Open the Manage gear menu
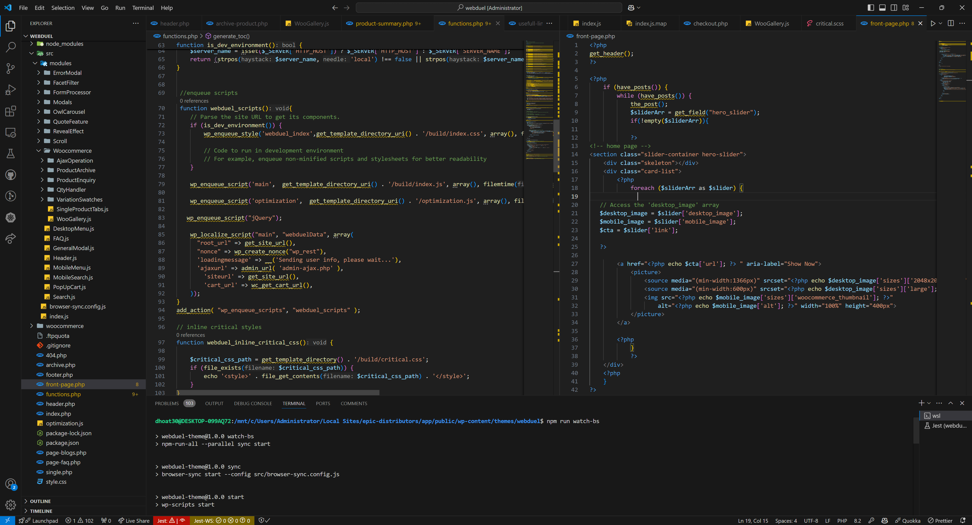 coord(11,505)
